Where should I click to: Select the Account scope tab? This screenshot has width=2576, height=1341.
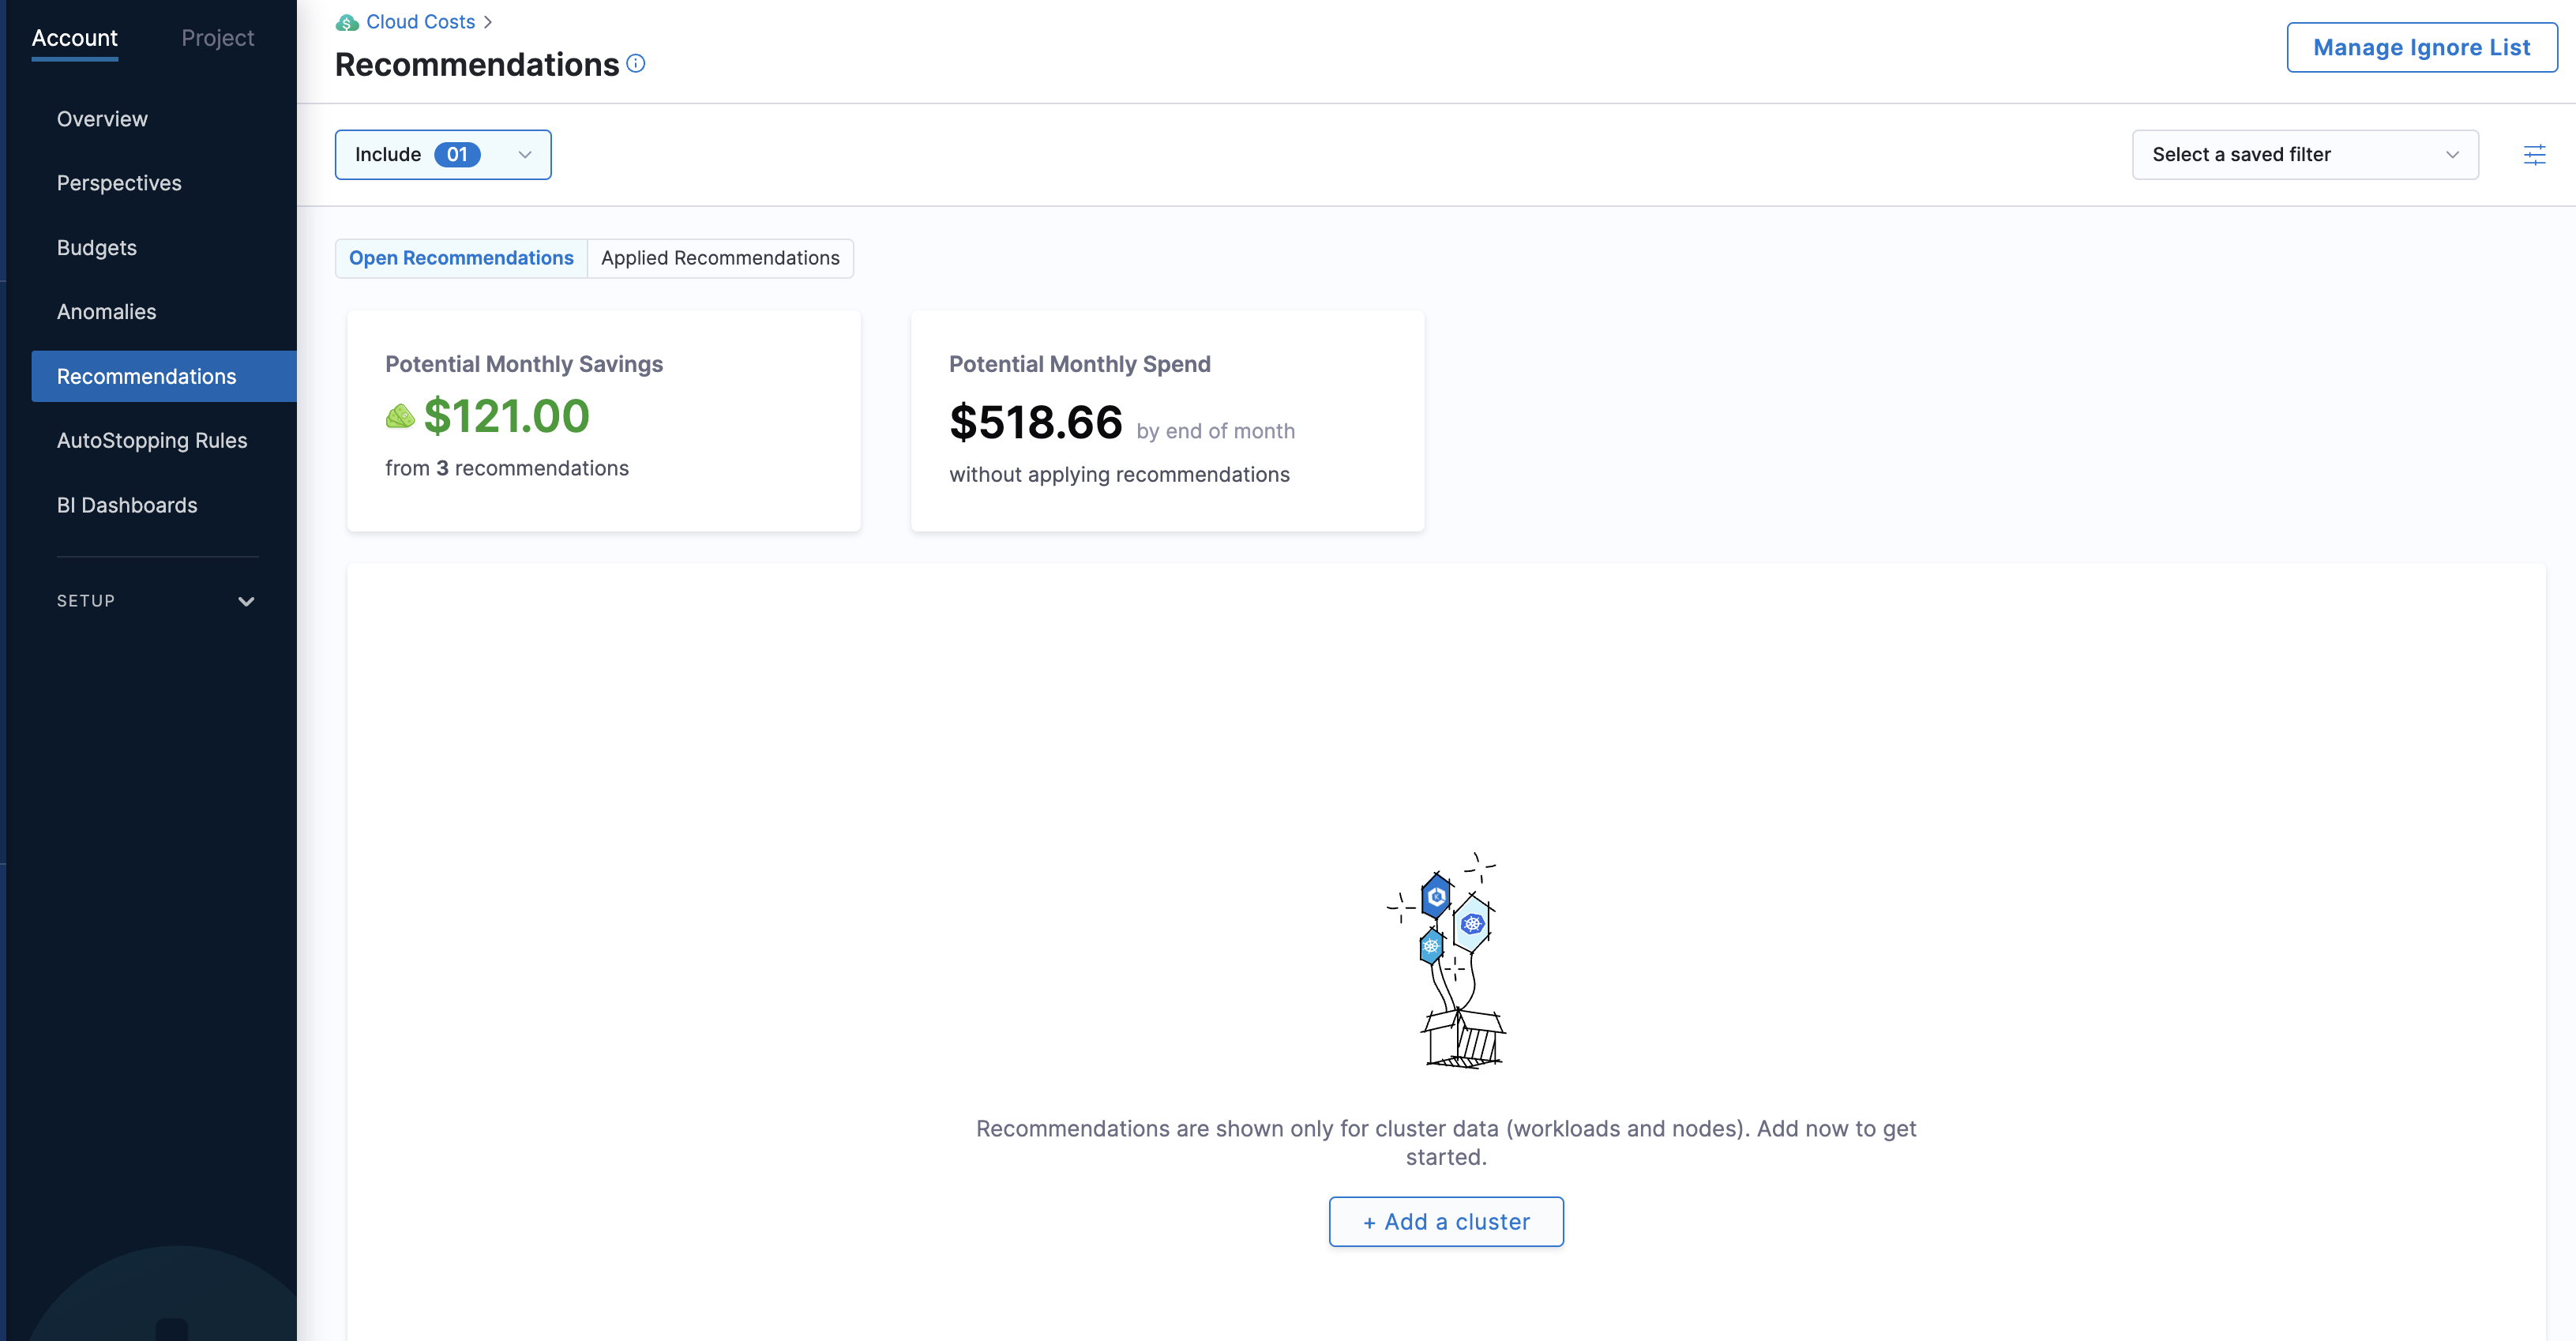click(74, 38)
